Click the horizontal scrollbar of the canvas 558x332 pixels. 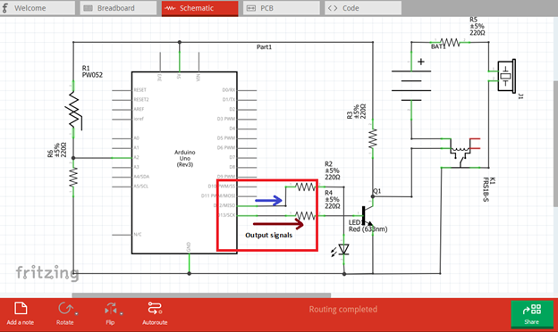(201, 295)
